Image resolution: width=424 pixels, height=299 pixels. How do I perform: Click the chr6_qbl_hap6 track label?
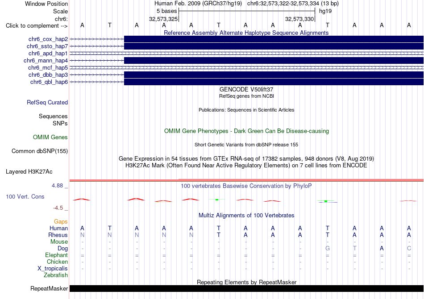[49, 82]
